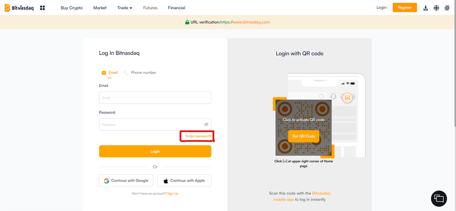Viewport: 456px width, 211px height.
Task: Click the Bitnasdaq logo
Action: tap(19, 8)
